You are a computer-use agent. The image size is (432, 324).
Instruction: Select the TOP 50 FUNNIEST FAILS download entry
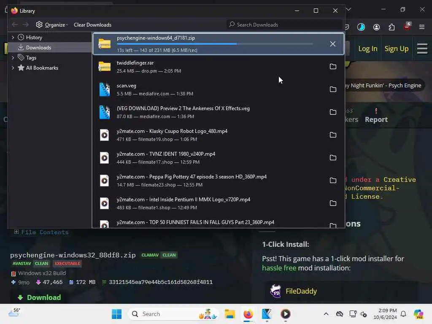(x=218, y=224)
